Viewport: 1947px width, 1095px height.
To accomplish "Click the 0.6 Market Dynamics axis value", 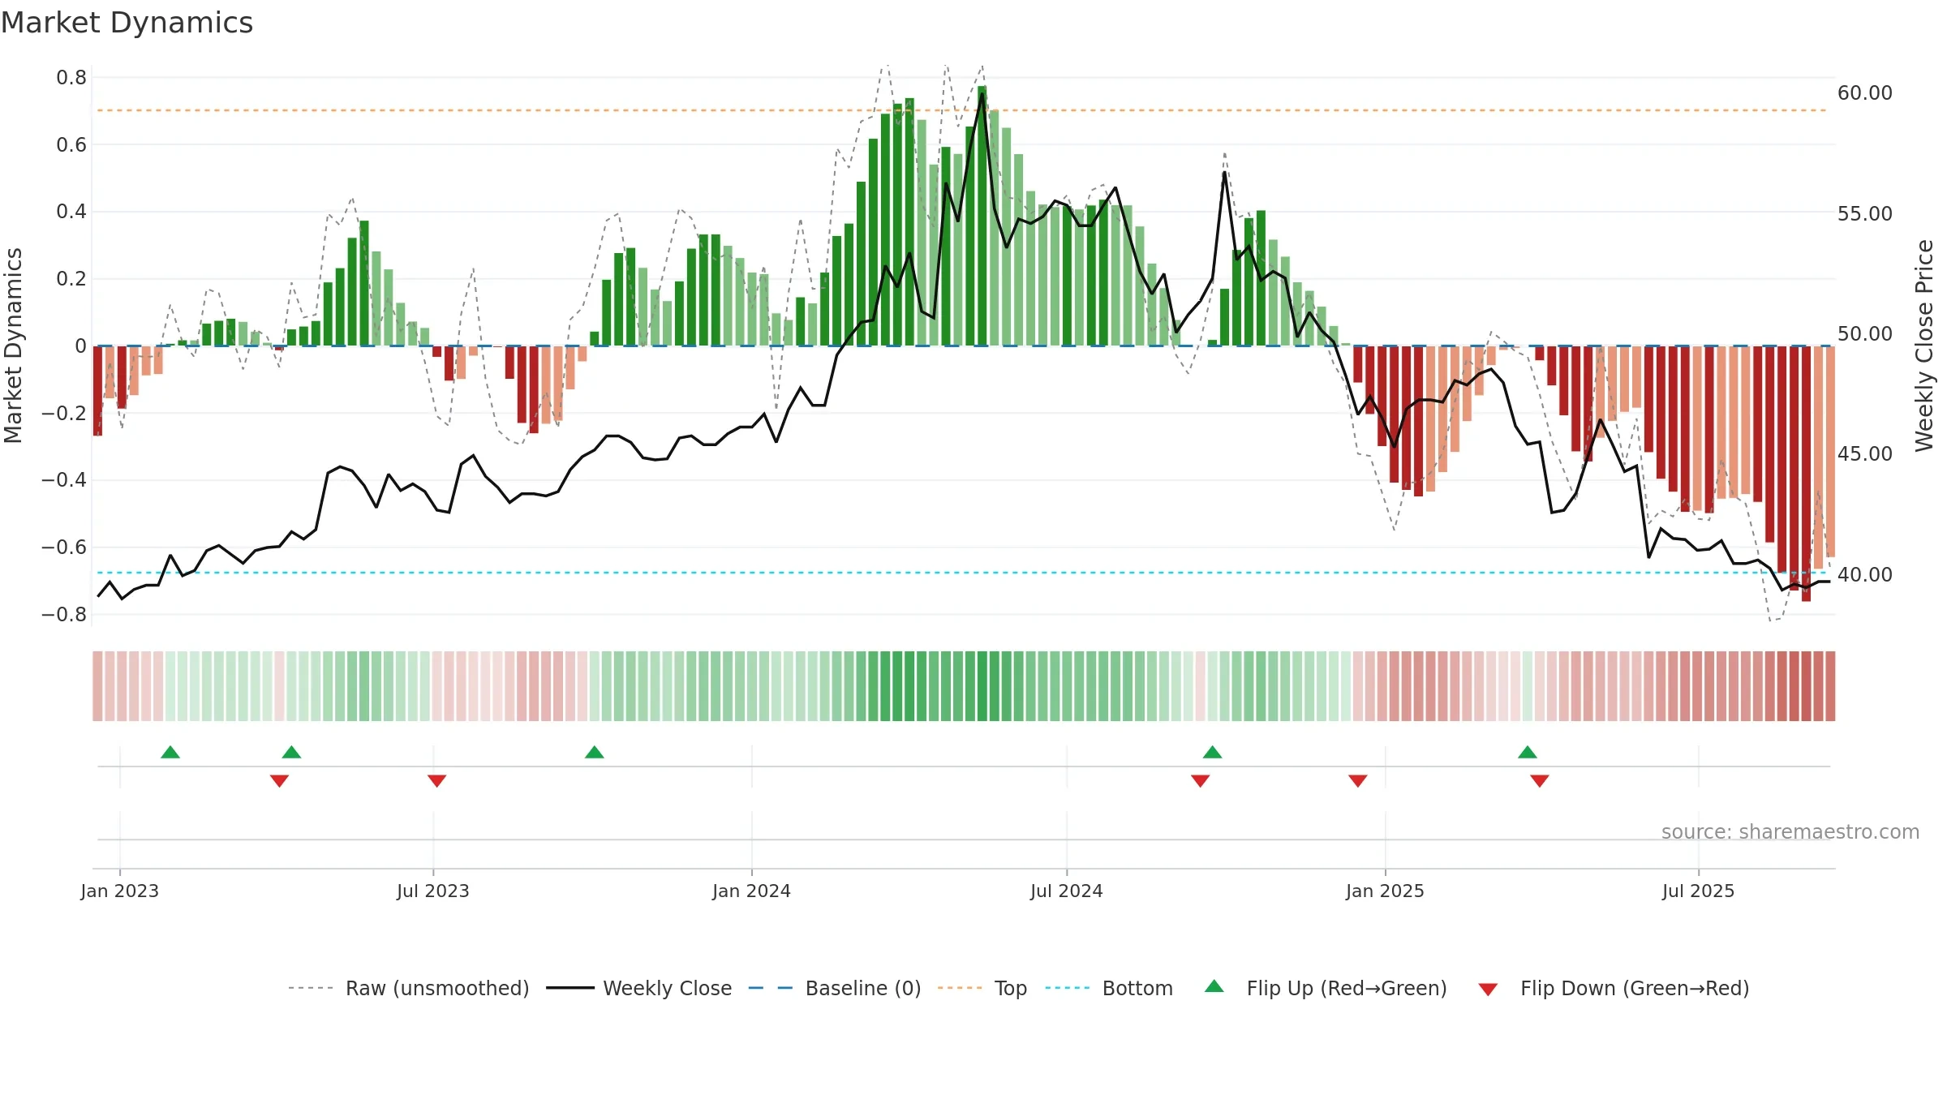I will point(71,145).
